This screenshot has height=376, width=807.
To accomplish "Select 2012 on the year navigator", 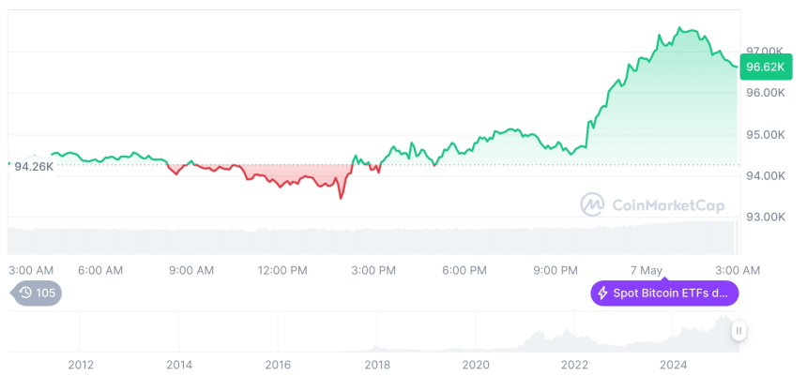I will pyautogui.click(x=81, y=365).
